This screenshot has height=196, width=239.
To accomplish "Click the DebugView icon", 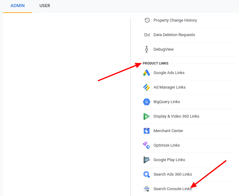I will tap(147, 49).
